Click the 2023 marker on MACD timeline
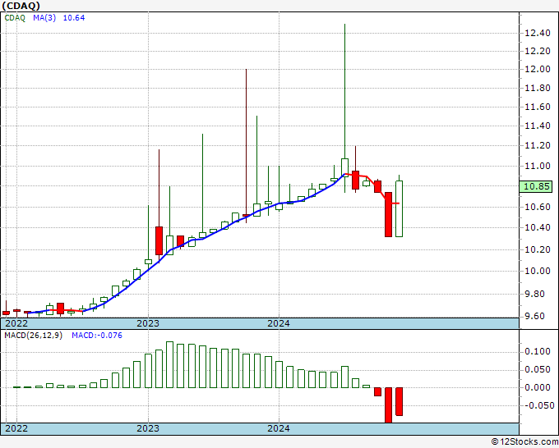The height and width of the screenshot is (448, 559). point(148,428)
